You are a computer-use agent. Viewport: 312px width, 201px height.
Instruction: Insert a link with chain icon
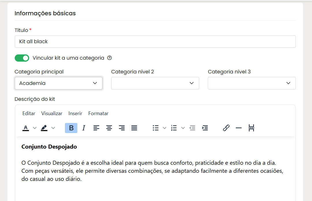pos(226,128)
